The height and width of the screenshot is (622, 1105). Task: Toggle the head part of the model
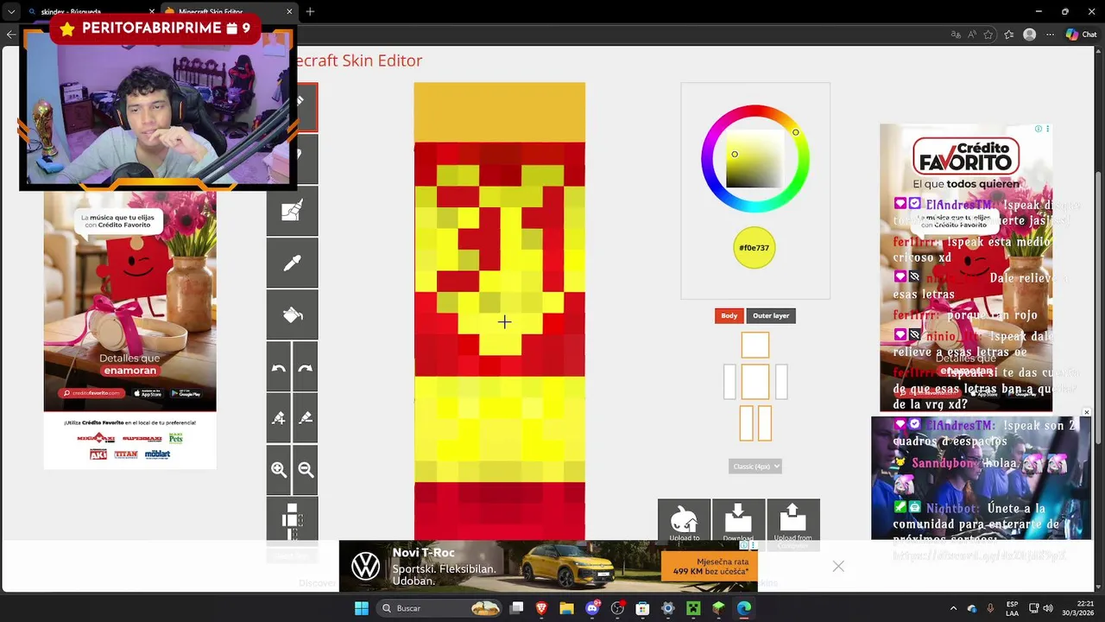click(x=755, y=346)
